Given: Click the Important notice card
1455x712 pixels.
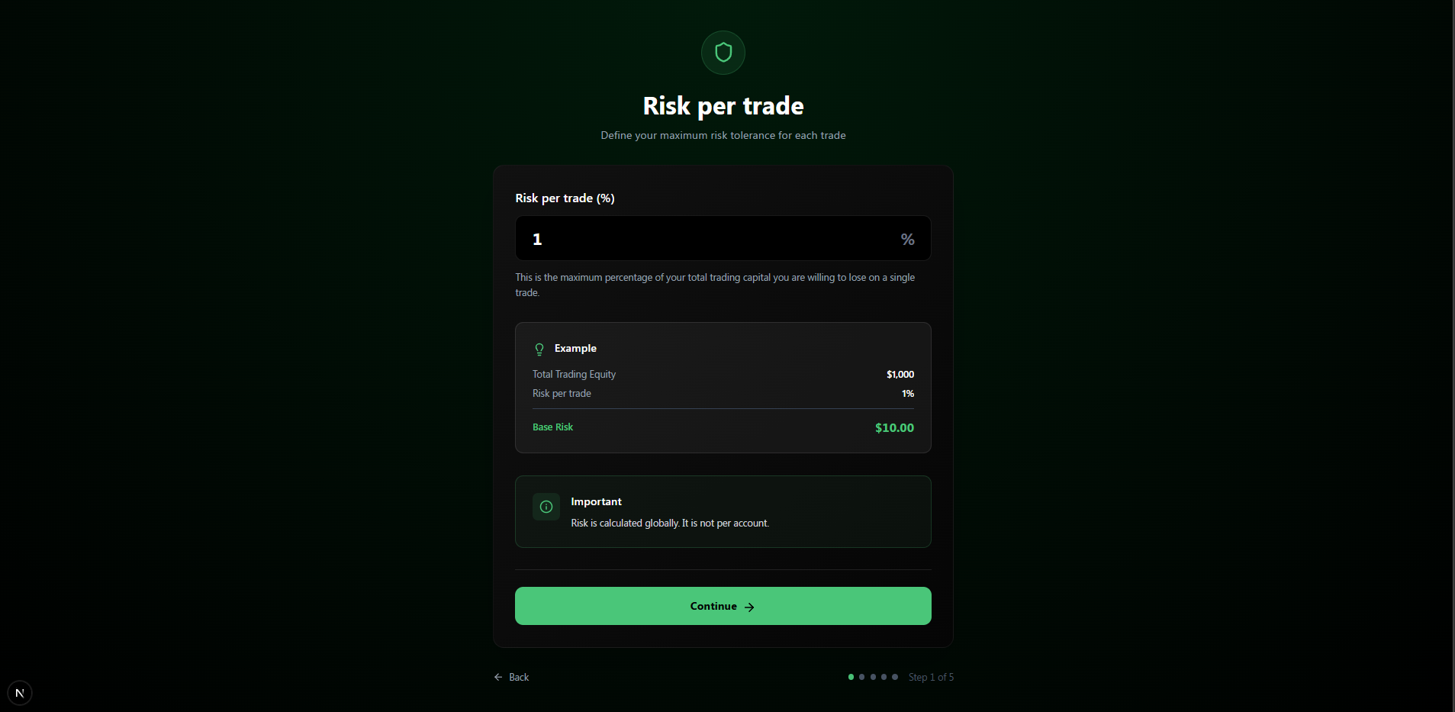Looking at the screenshot, I should (x=723, y=511).
